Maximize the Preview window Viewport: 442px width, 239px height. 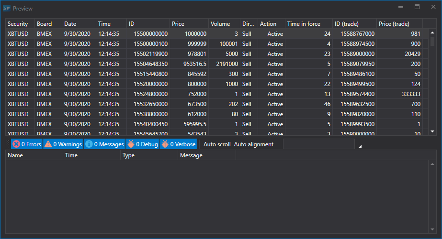[417, 7]
